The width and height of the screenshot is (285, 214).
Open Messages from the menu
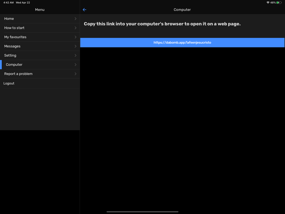[40, 46]
